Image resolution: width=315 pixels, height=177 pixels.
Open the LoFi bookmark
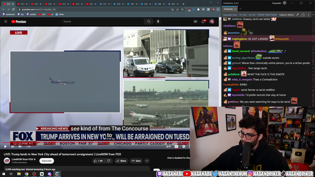(x=42, y=14)
